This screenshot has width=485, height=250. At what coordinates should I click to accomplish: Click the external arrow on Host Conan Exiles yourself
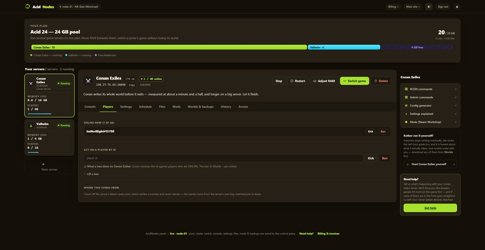pos(454,164)
